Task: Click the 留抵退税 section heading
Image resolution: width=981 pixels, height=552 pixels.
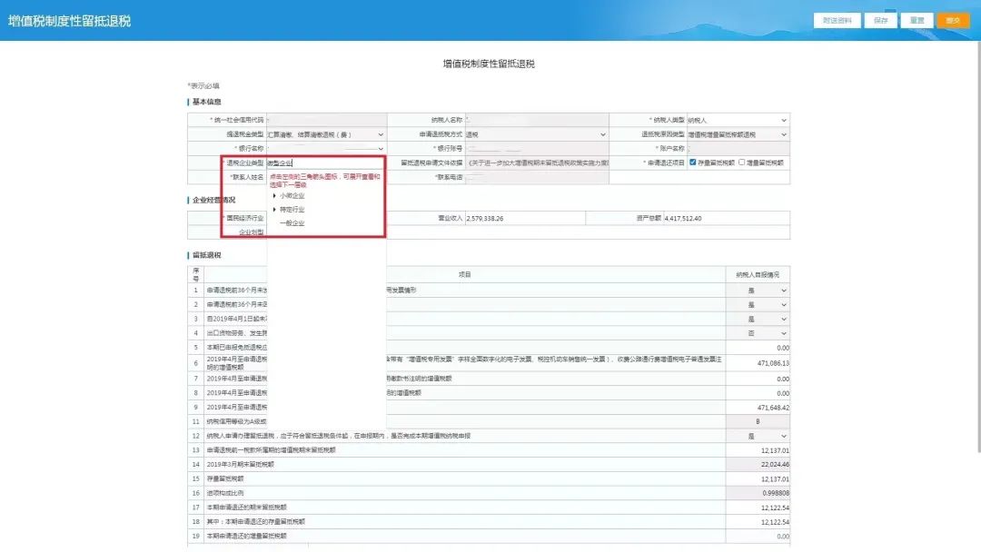Action: pyautogui.click(x=206, y=255)
